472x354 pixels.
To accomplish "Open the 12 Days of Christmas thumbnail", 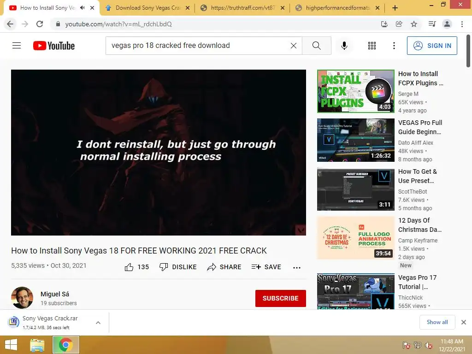I will (355, 238).
